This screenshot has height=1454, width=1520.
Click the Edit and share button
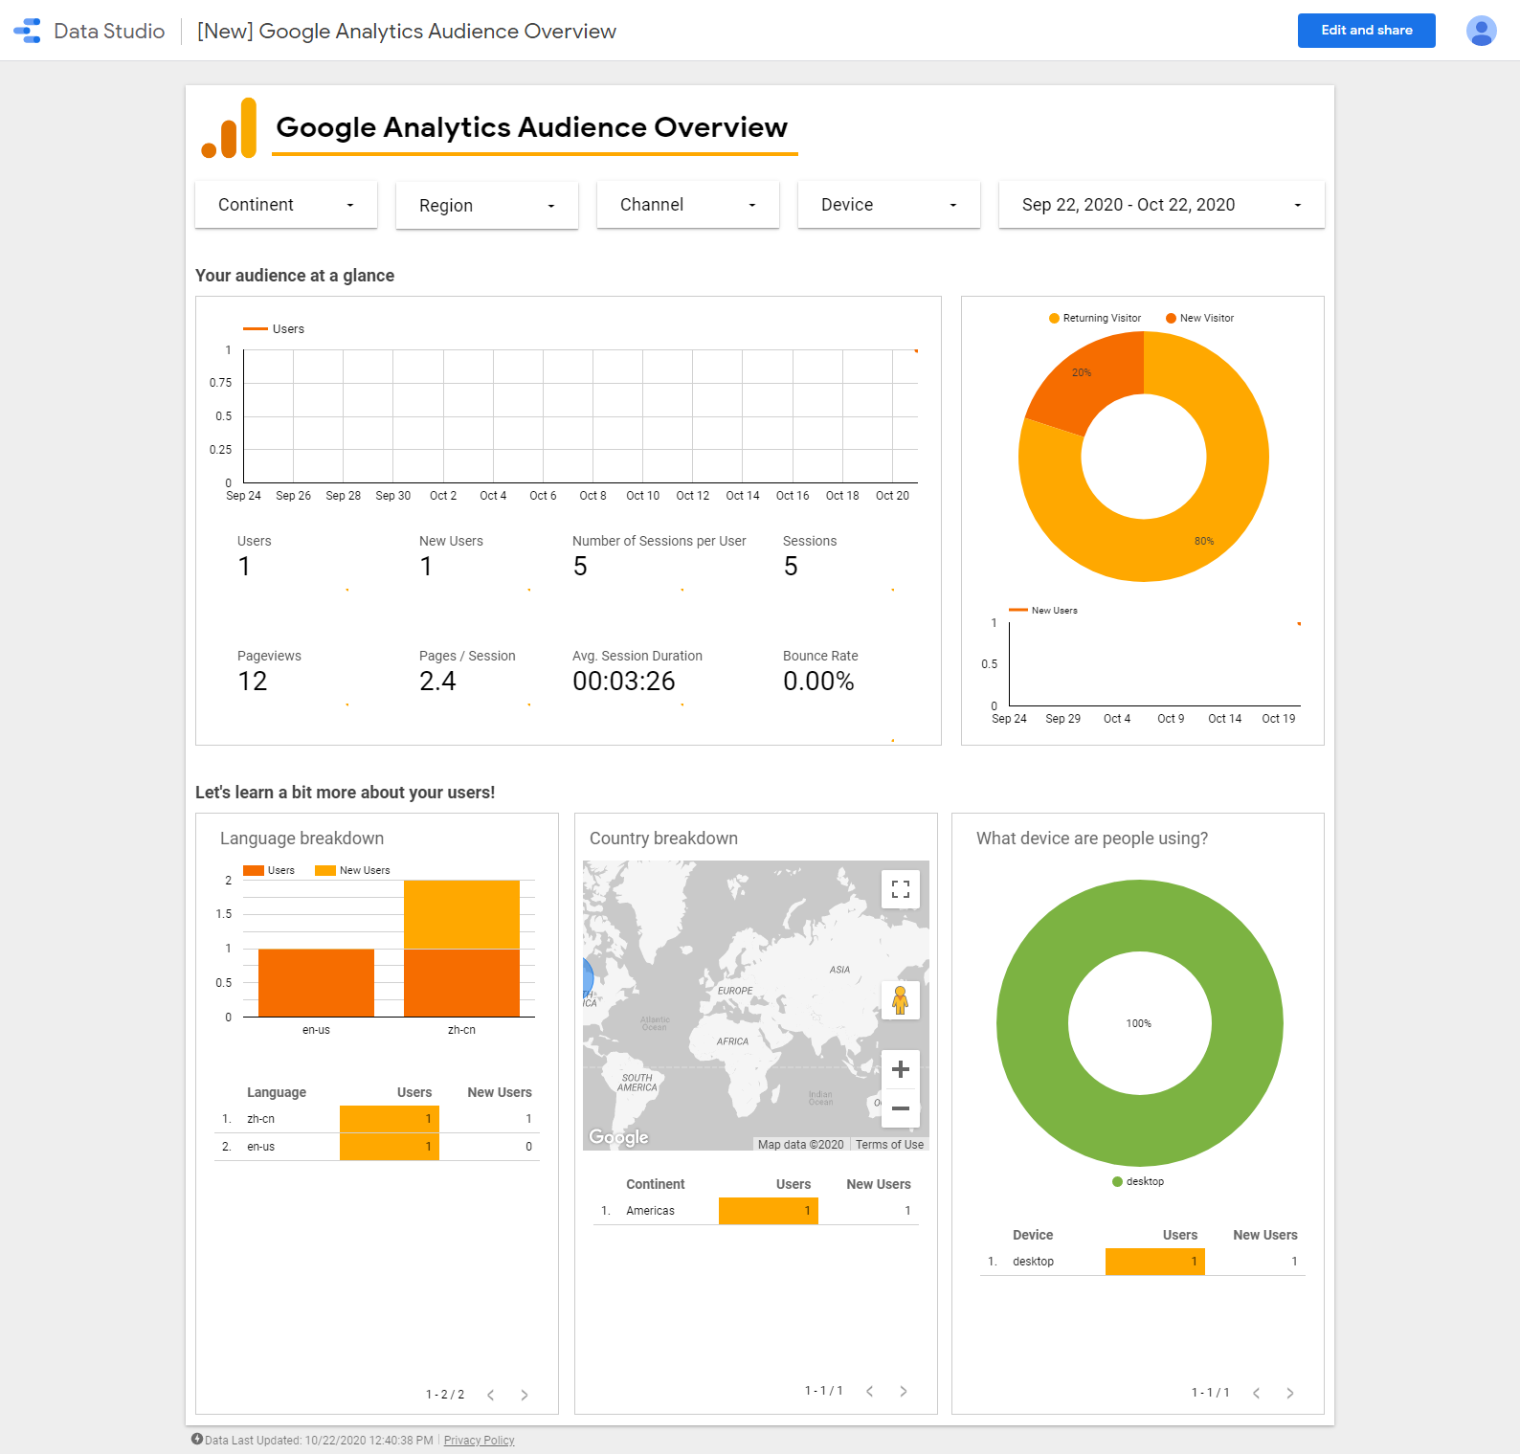(x=1367, y=31)
